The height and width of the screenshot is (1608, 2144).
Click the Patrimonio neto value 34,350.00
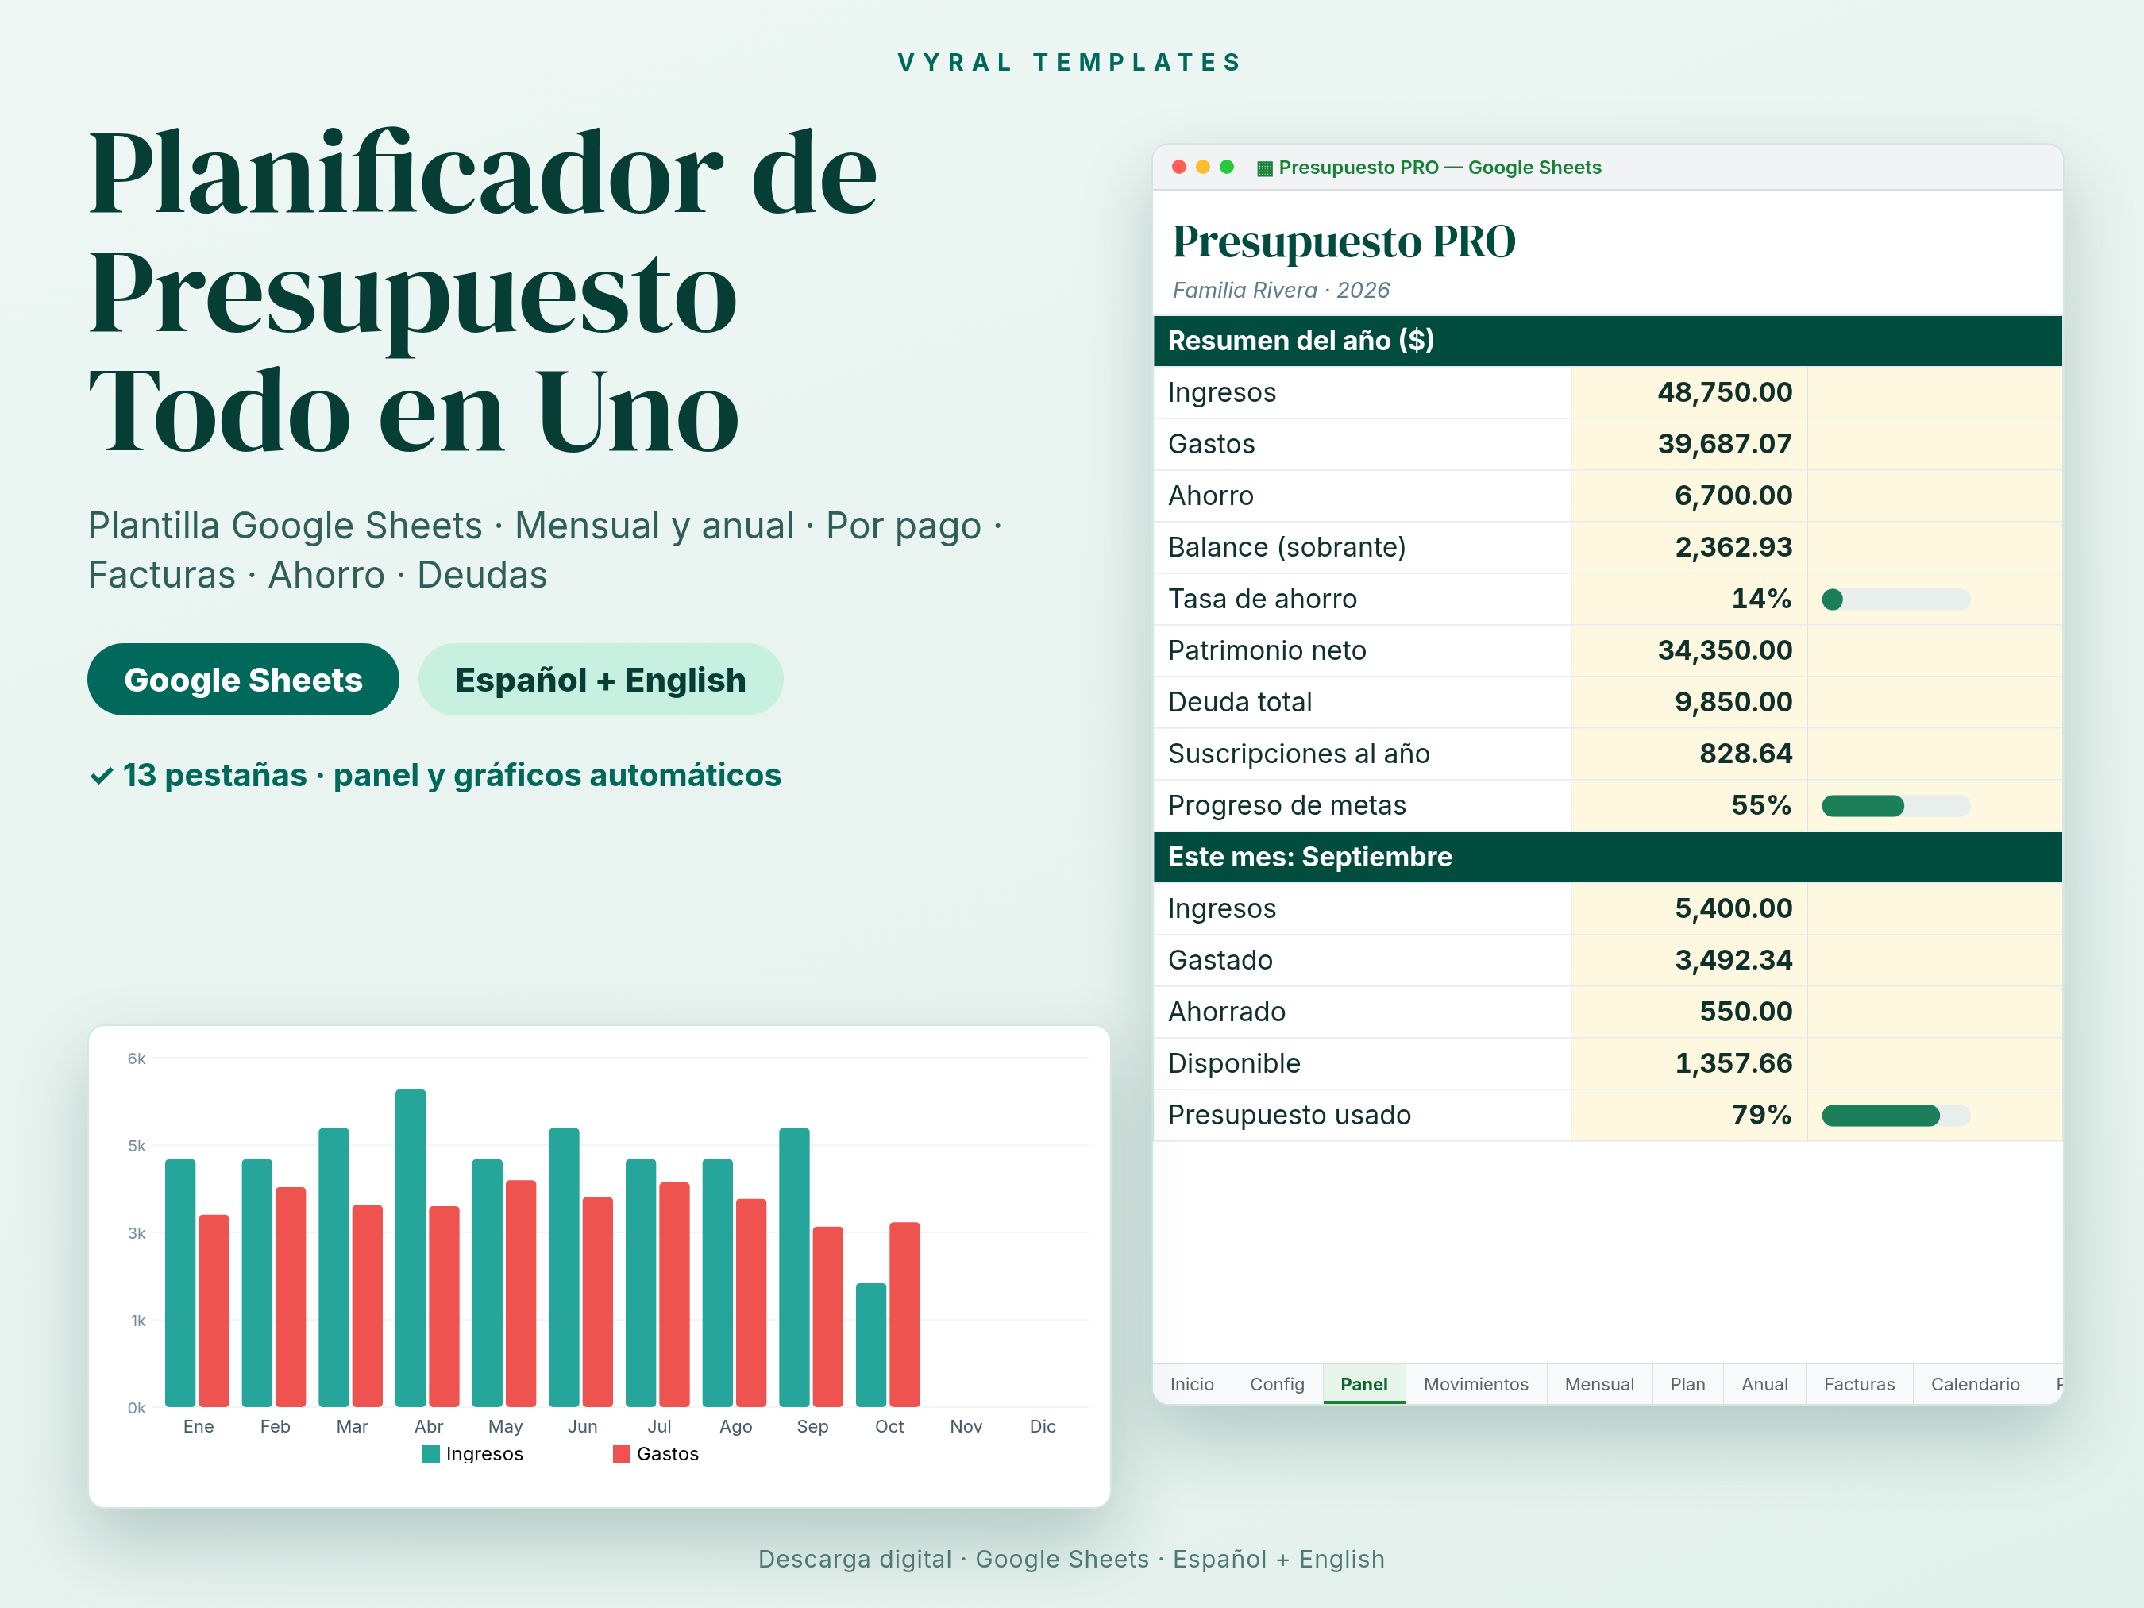pos(1724,650)
